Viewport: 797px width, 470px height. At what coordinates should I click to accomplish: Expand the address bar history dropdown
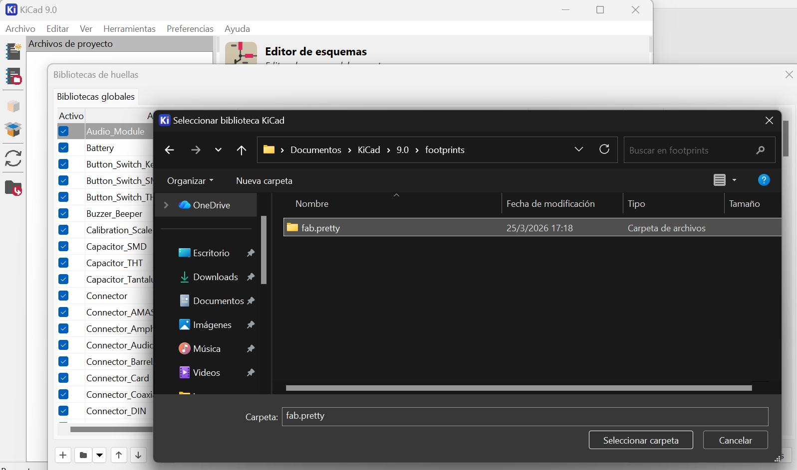(x=579, y=150)
